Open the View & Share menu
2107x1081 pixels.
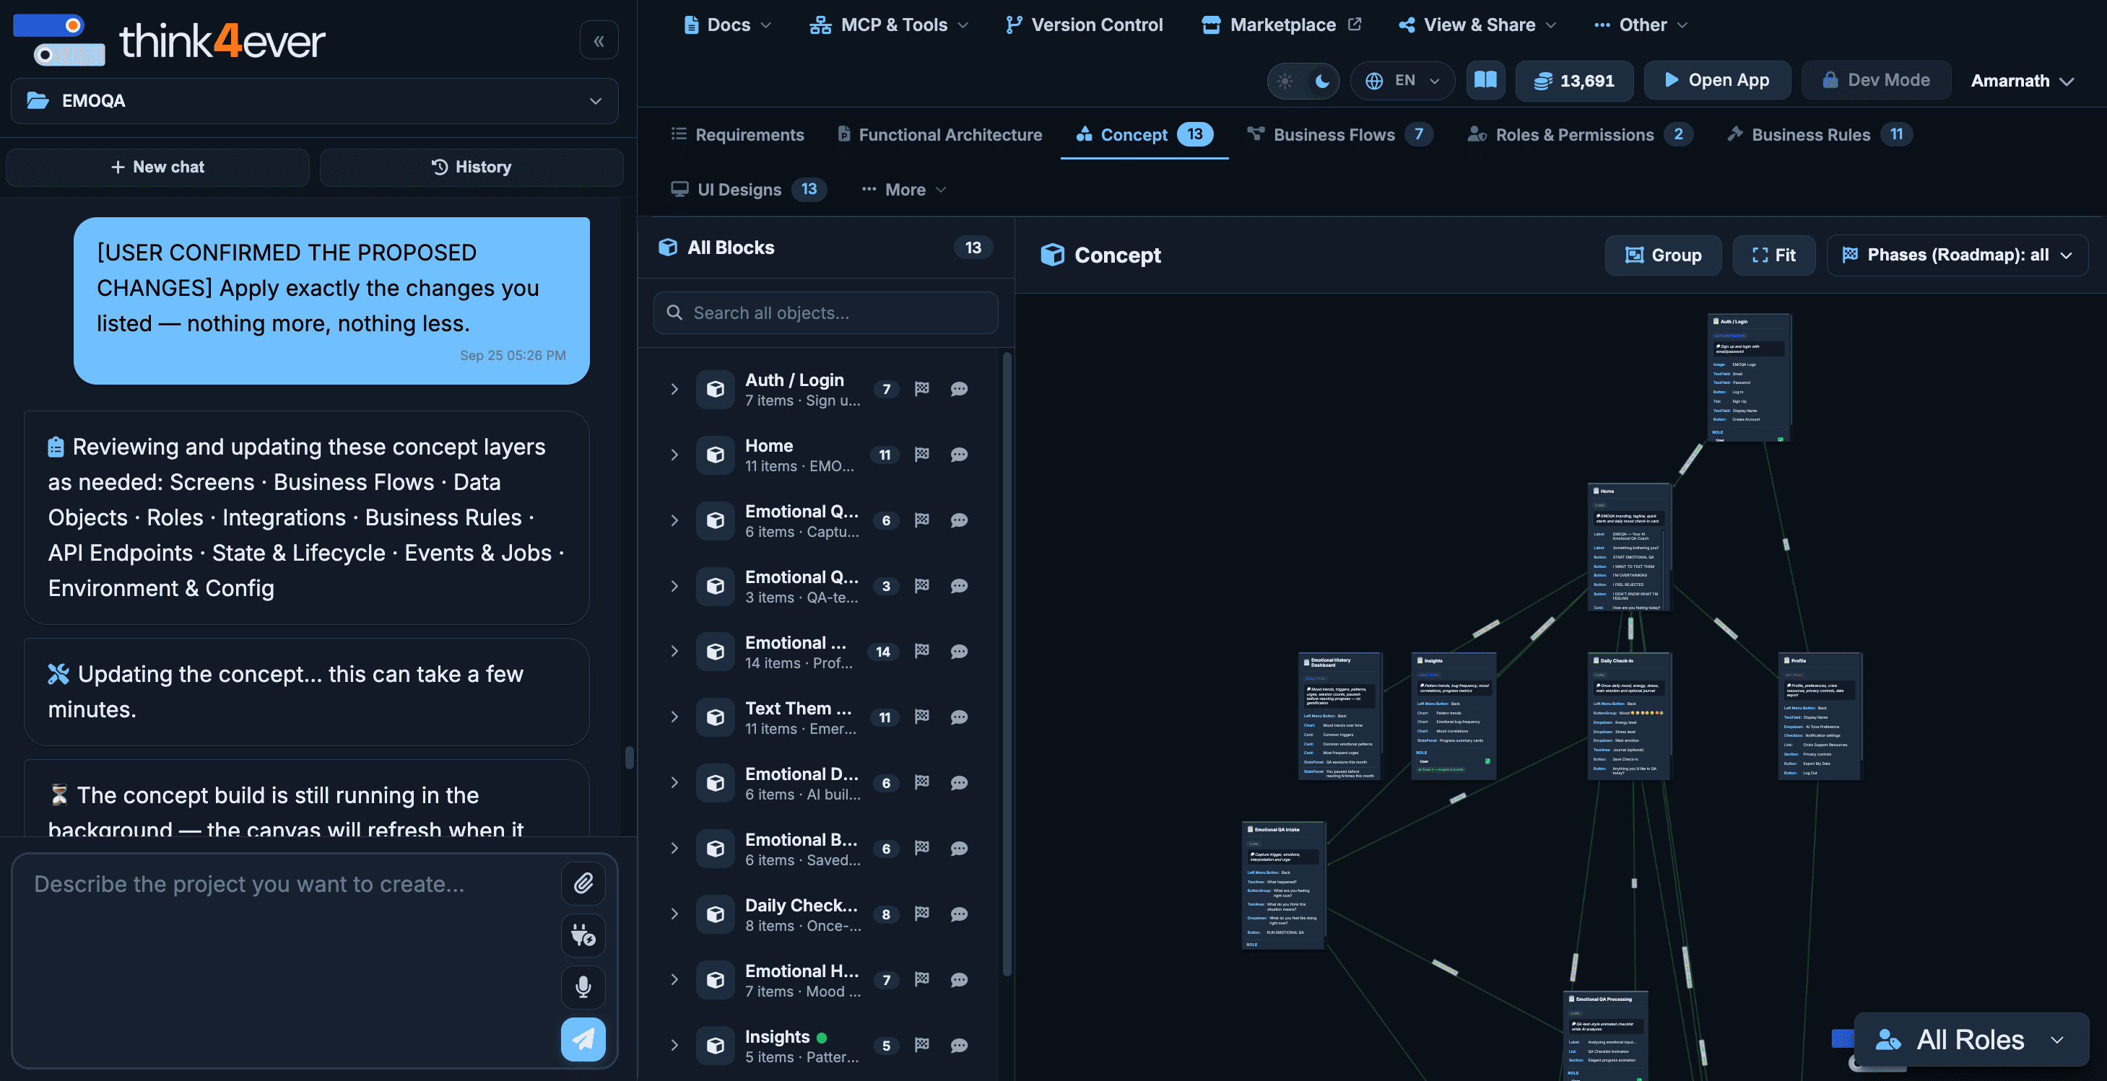coord(1477,25)
